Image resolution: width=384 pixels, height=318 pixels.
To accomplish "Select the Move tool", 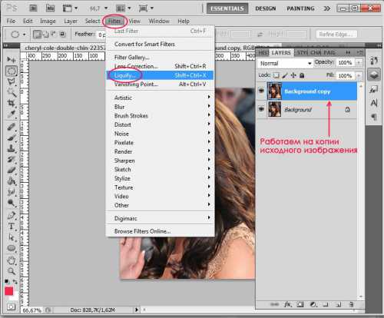I will pyautogui.click(x=12, y=59).
